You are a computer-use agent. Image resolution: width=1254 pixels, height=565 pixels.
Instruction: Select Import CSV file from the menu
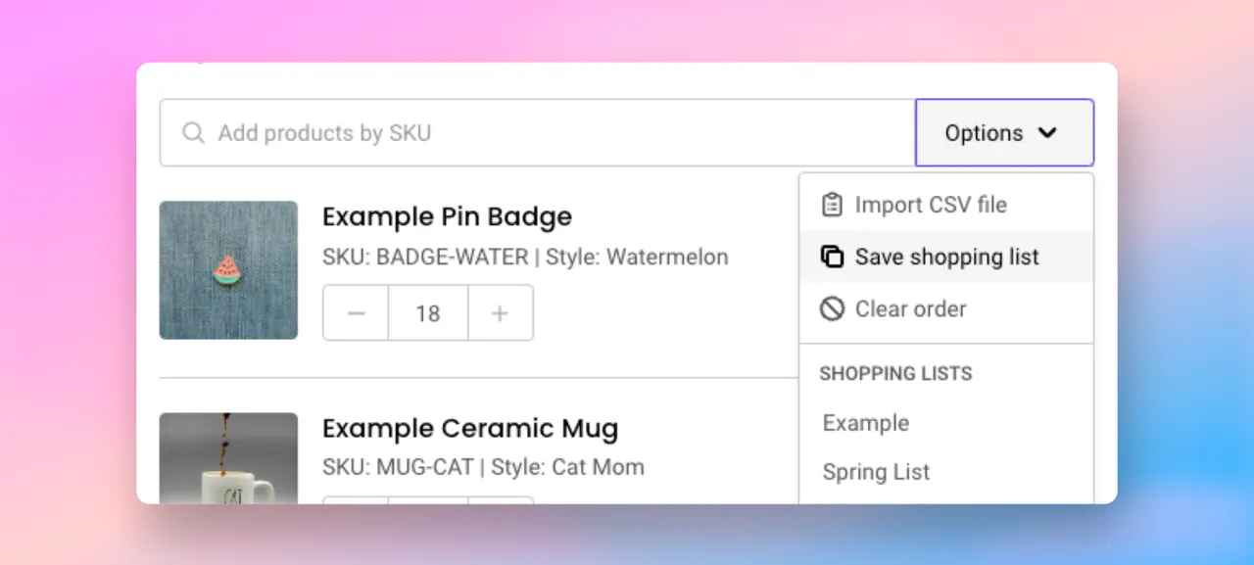(x=931, y=204)
